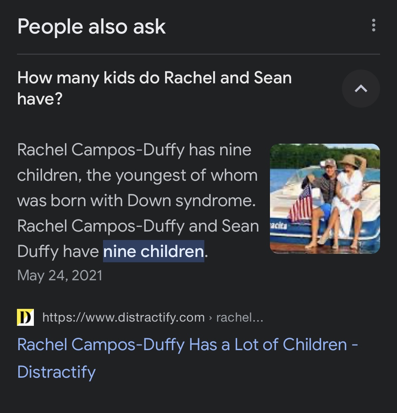Click 'Rachel Campos-Duffy has nine' first snippet line
397x413 pixels.
pos(134,150)
